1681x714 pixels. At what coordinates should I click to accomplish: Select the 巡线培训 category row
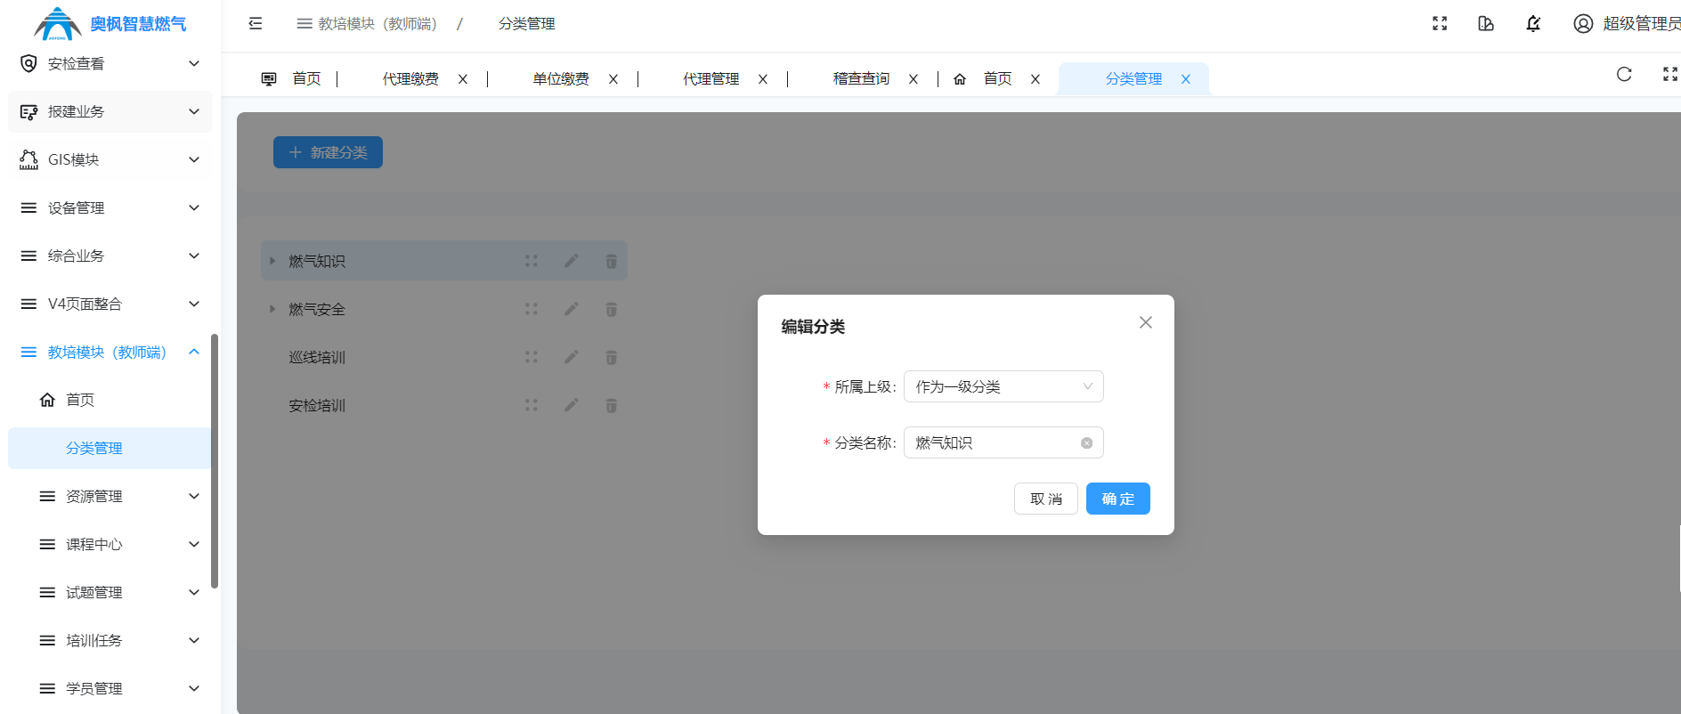click(444, 357)
